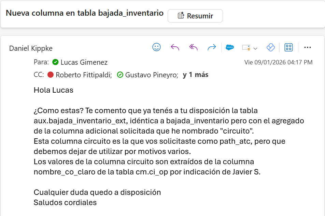Open the Viva Insights add-in icon
Screen dimensions: 325x216
click(270, 47)
